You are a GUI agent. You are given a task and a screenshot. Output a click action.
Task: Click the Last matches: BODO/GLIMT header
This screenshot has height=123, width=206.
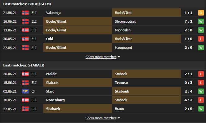pos(27,4)
